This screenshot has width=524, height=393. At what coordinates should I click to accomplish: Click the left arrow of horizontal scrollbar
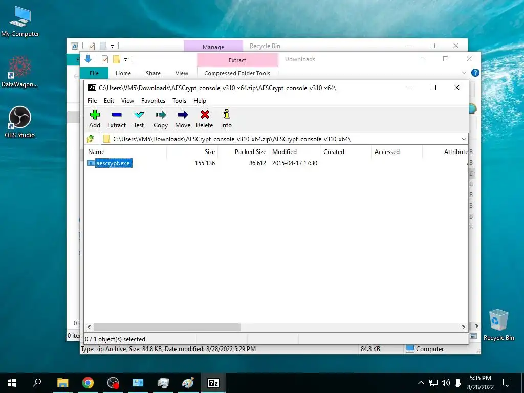pos(89,327)
